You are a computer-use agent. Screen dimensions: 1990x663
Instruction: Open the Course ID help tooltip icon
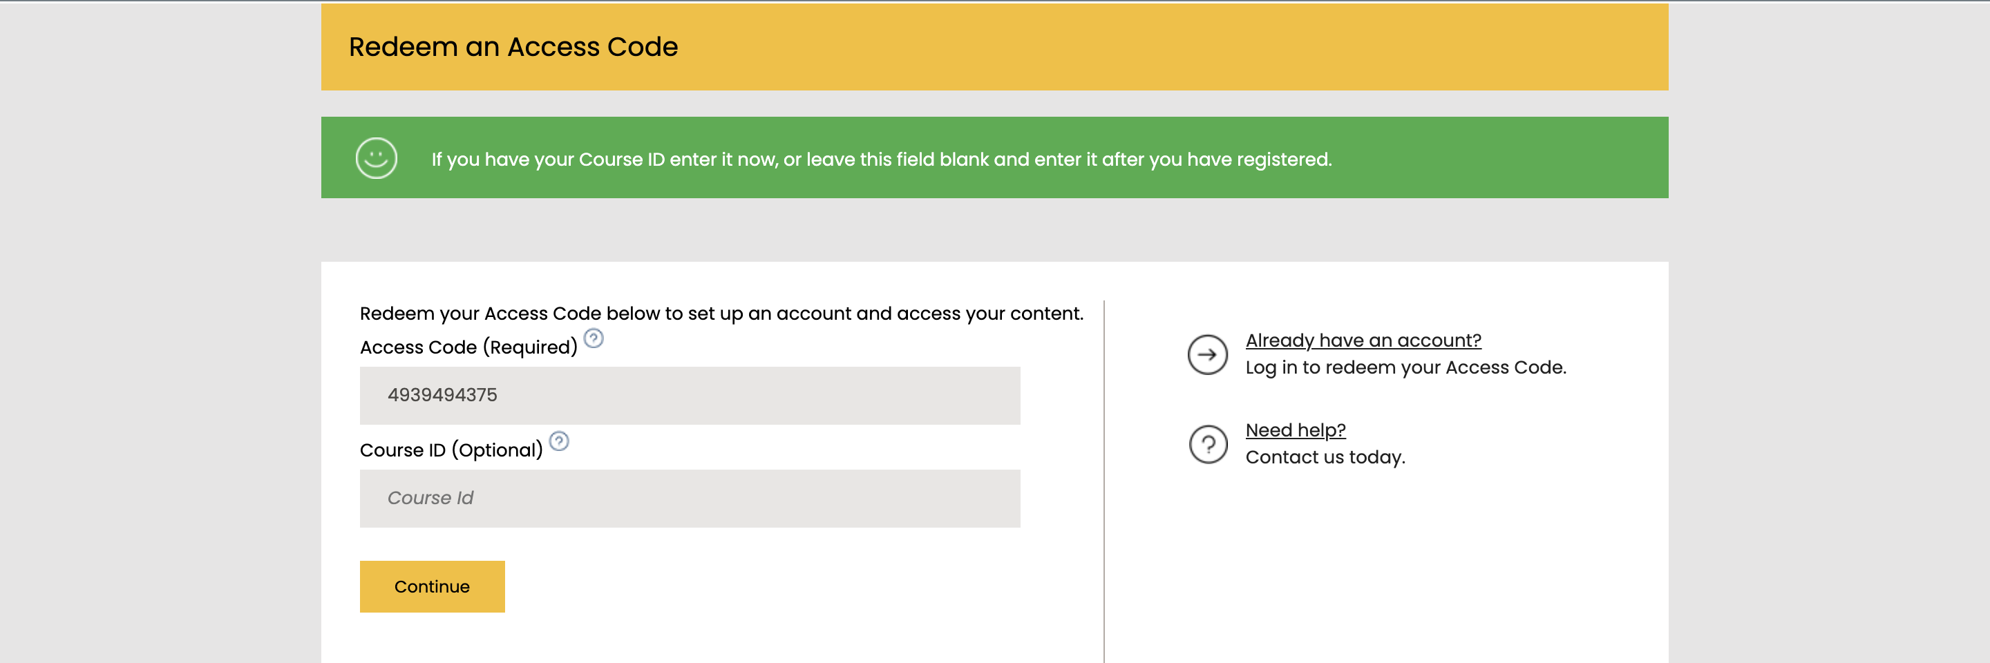click(x=558, y=441)
